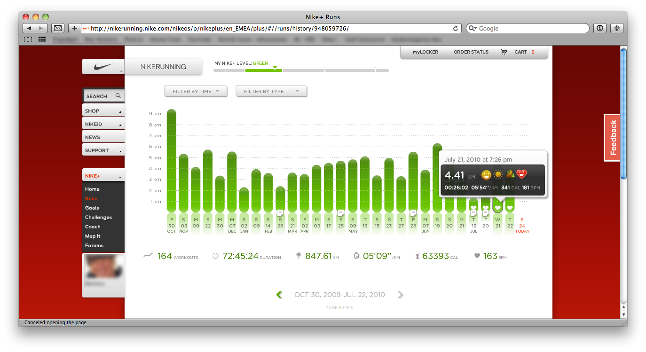The image size is (646, 352).
Task: Click the shopping cart icon
Action: (504, 52)
